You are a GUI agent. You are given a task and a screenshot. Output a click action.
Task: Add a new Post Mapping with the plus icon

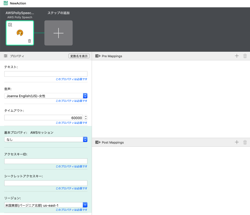tap(236, 142)
